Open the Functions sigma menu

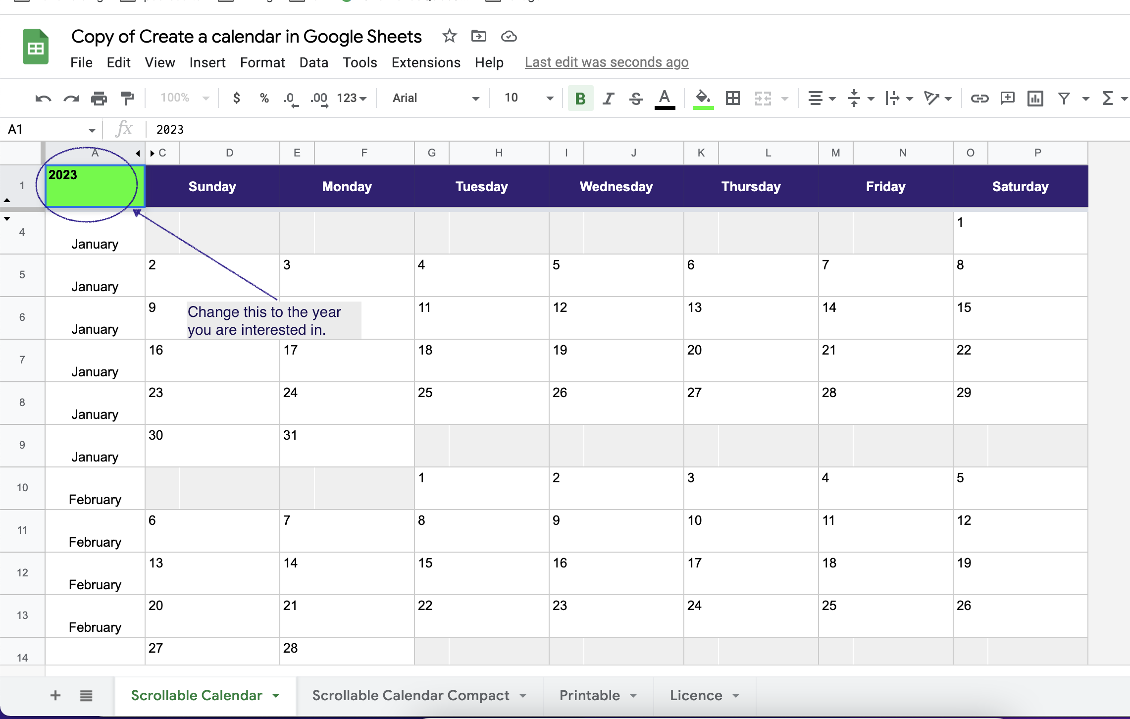[x=1108, y=98]
